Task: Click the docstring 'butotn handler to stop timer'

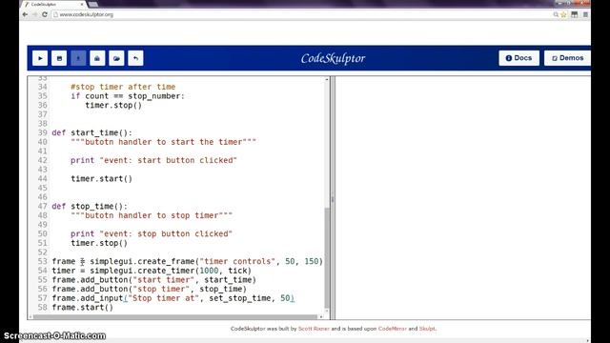Action: coord(152,215)
